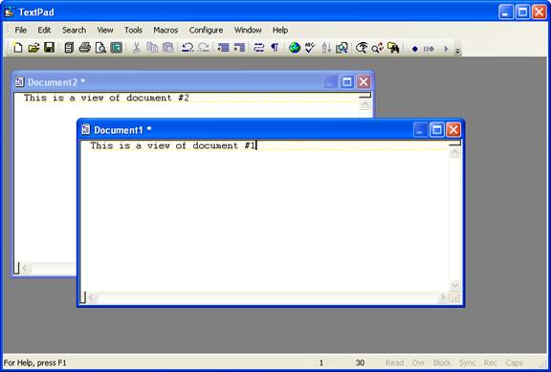Open Print Preview from the toolbar
Image resolution: width=551 pixels, height=372 pixels.
100,48
